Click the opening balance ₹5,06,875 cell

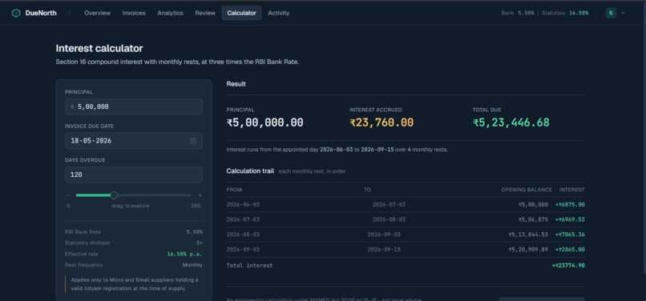[x=533, y=219]
